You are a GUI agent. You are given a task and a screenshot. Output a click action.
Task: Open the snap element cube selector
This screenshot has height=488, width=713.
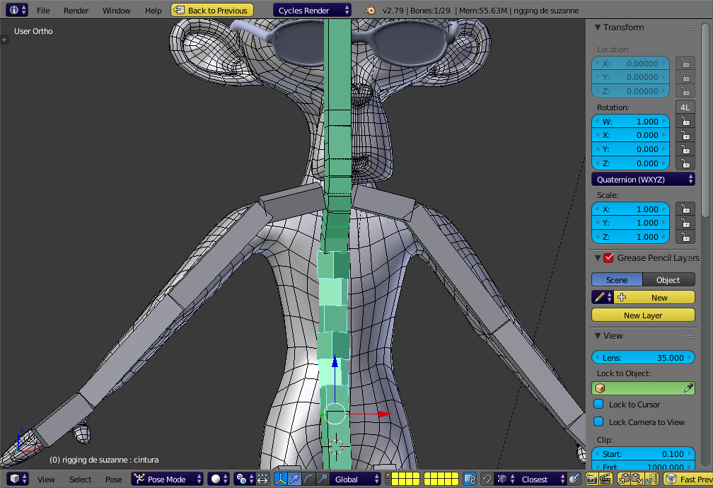[x=505, y=479]
